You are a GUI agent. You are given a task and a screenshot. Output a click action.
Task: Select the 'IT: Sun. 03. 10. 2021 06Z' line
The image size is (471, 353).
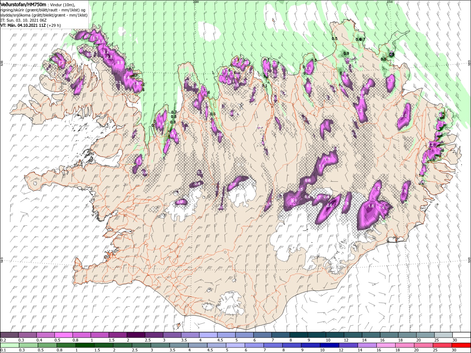click(x=23, y=20)
